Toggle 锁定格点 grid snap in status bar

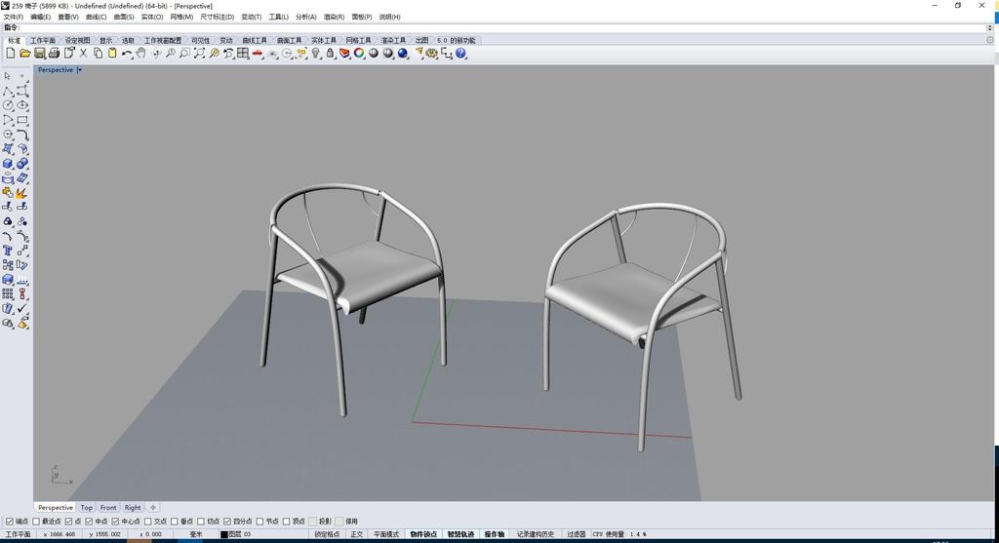coord(328,534)
